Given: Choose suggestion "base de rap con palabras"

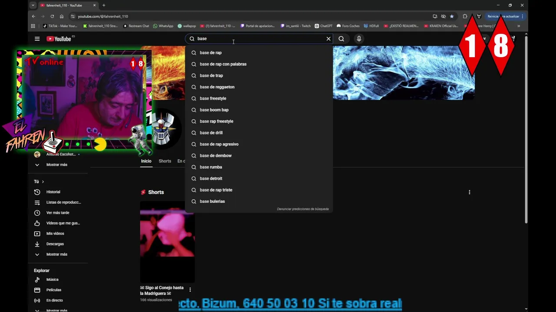Looking at the screenshot, I should click(259, 64).
